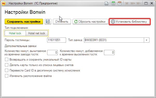The height and width of the screenshot is (98, 156).
Task: Click the Дополнительные замки label
Action: tap(20, 46)
